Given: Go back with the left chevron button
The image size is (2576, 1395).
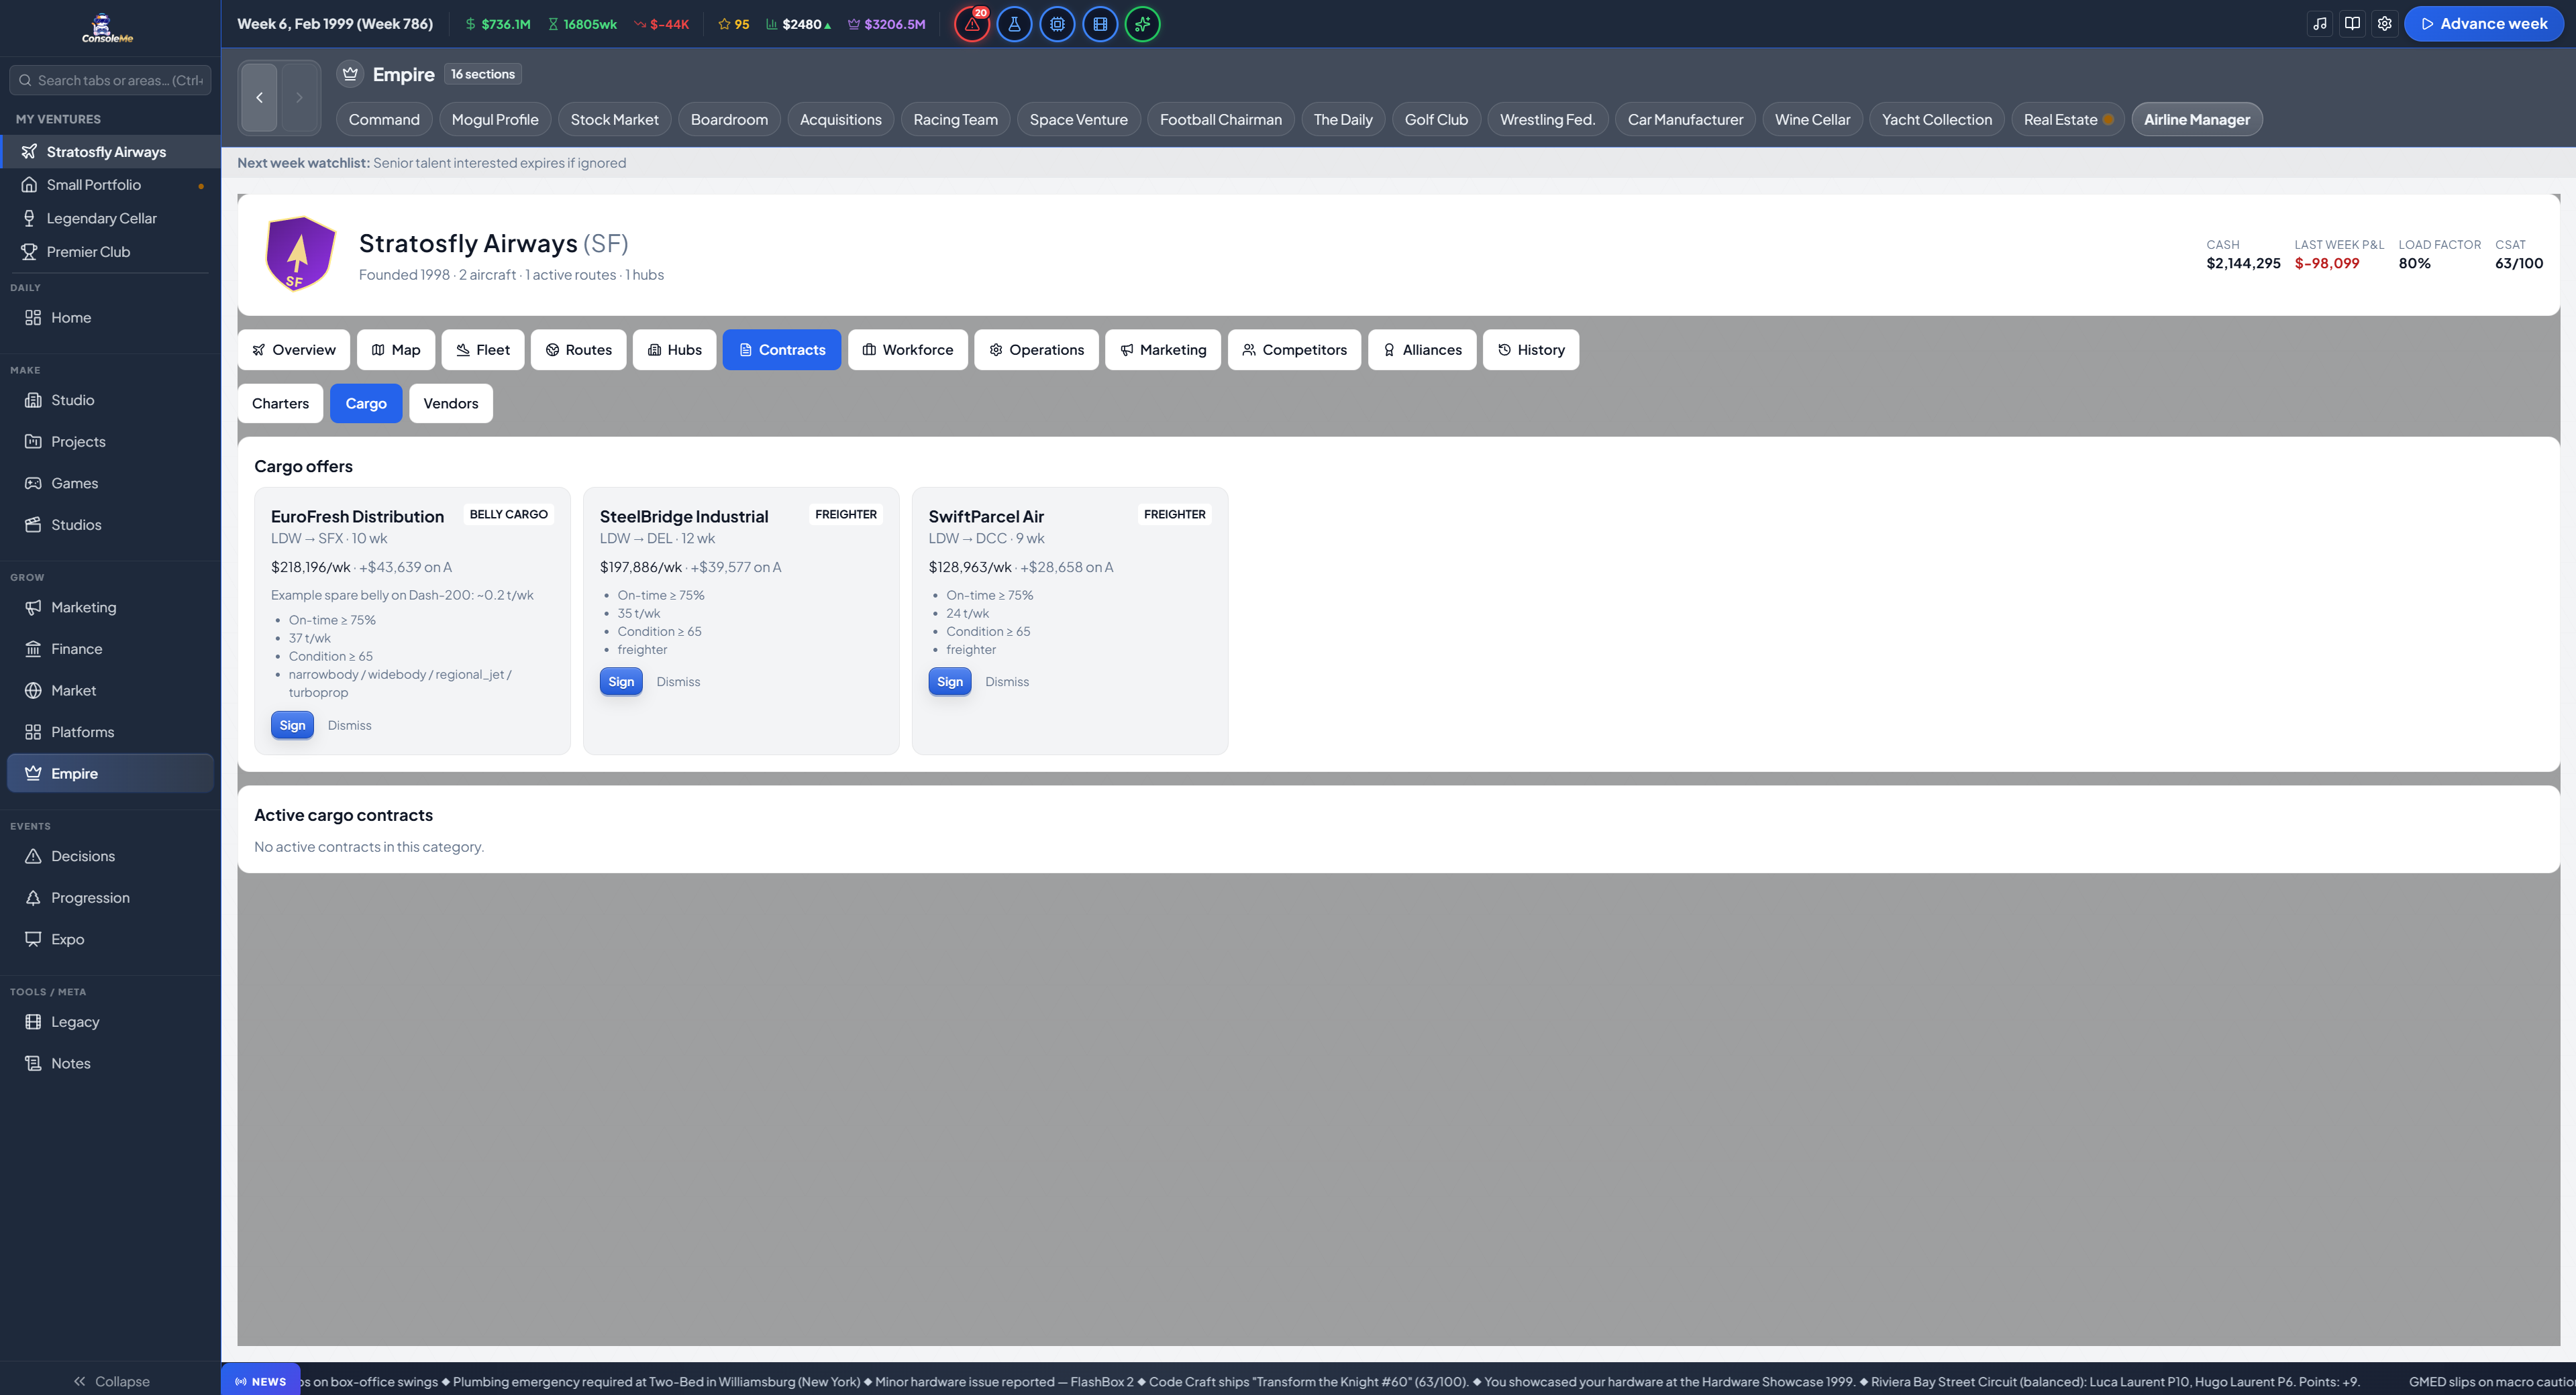Looking at the screenshot, I should point(259,98).
